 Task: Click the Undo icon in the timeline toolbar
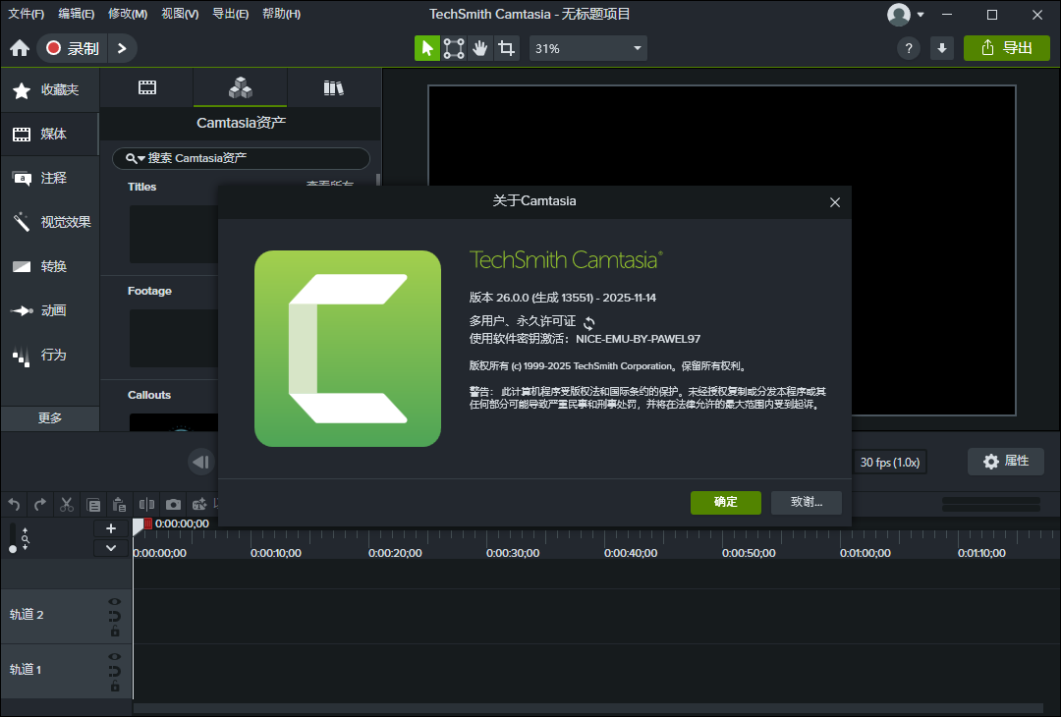[13, 504]
